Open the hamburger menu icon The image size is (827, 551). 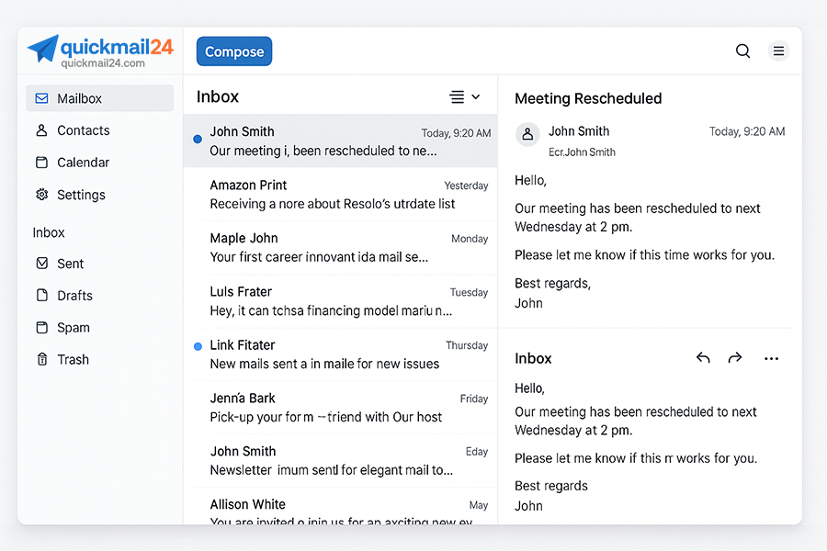pos(778,51)
